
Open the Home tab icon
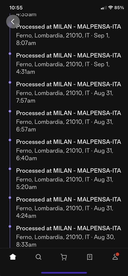13,257
